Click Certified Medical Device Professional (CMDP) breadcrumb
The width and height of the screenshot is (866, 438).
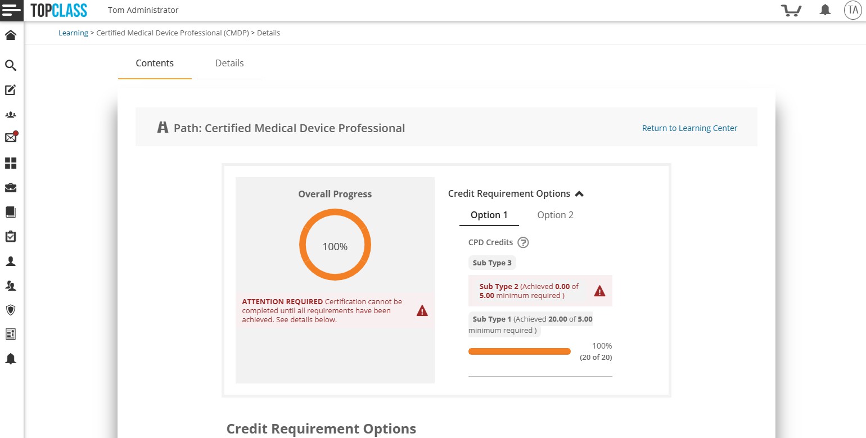173,33
